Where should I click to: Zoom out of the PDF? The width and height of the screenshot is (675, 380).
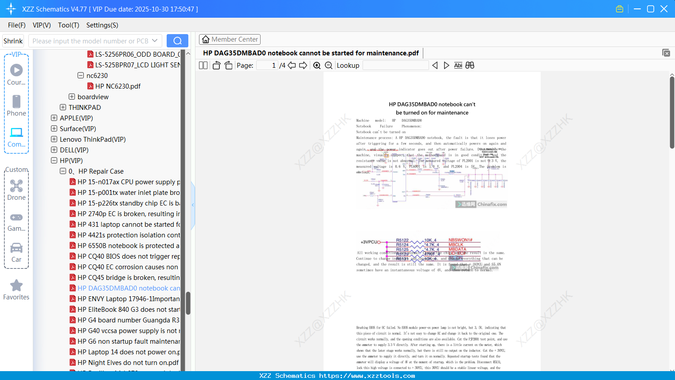pyautogui.click(x=329, y=66)
